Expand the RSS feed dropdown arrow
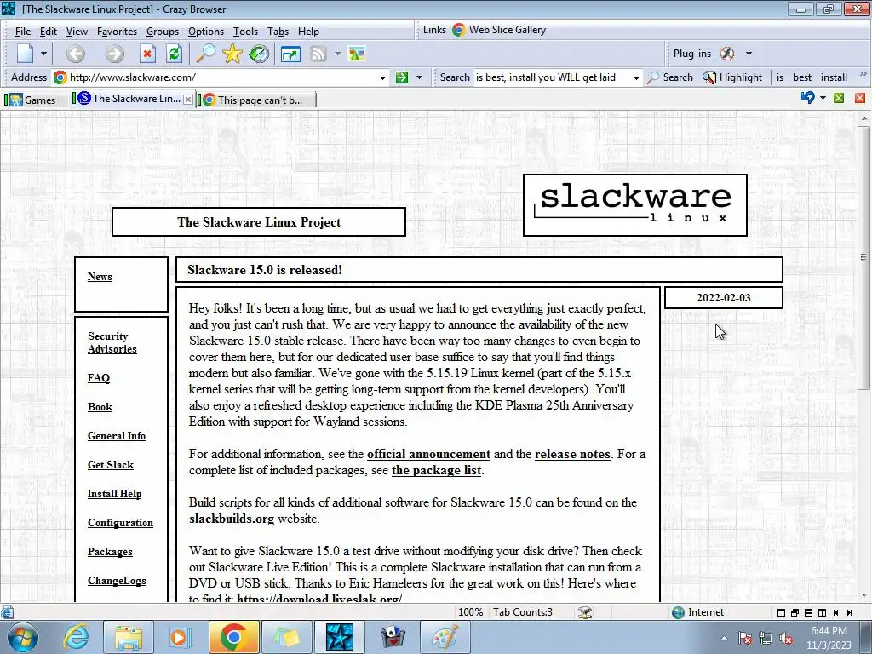Screen dimensions: 872x654 point(337,54)
